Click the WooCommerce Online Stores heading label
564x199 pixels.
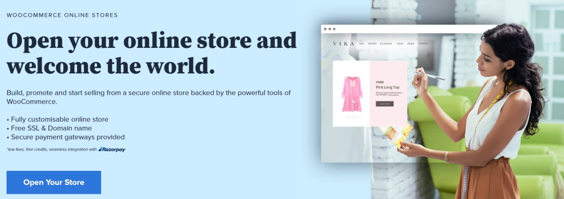[x=62, y=15]
